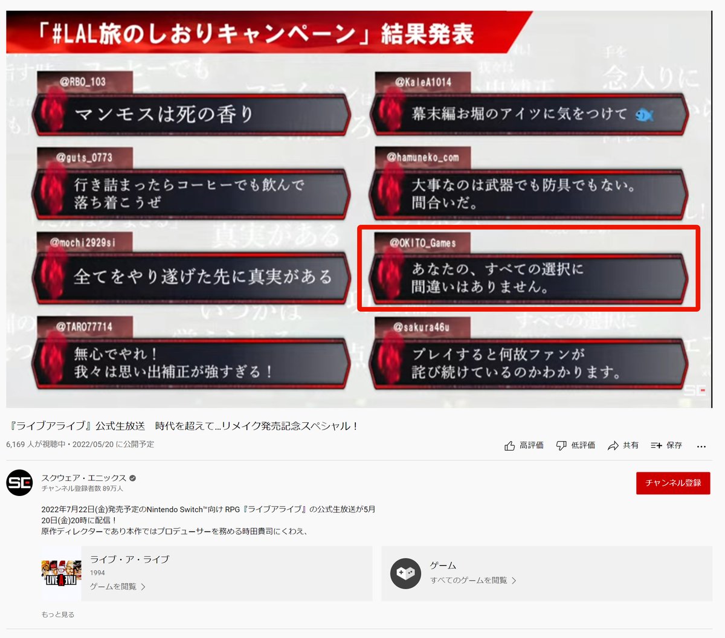Viewport: 725px width, 638px height.
Task: Click すべてのゲームを閲覧 link
Action: (x=468, y=581)
